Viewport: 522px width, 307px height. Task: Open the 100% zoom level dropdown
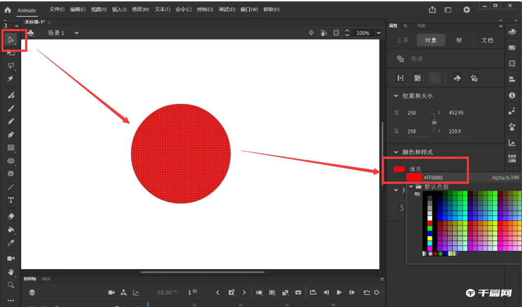[378, 33]
